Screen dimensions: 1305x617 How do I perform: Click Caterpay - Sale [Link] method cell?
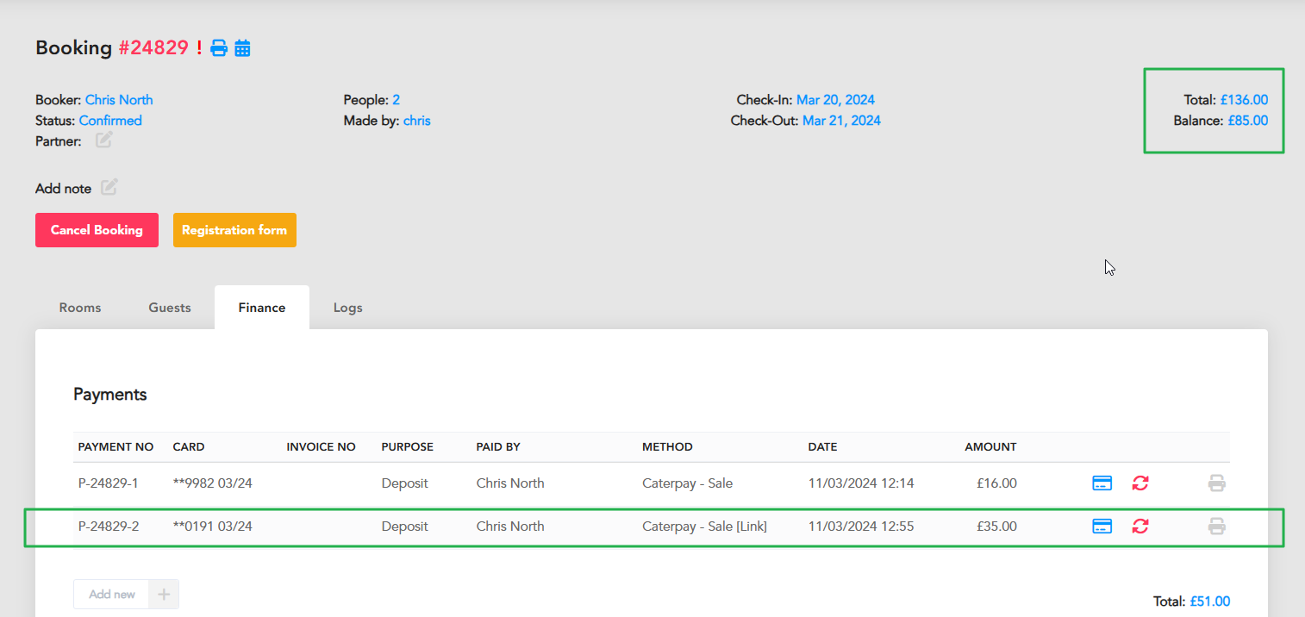click(704, 526)
